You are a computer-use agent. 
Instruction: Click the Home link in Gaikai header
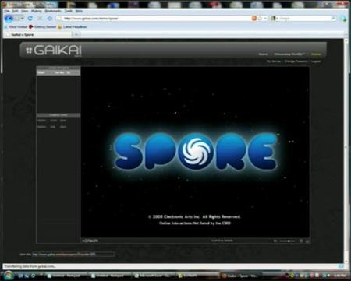point(263,54)
